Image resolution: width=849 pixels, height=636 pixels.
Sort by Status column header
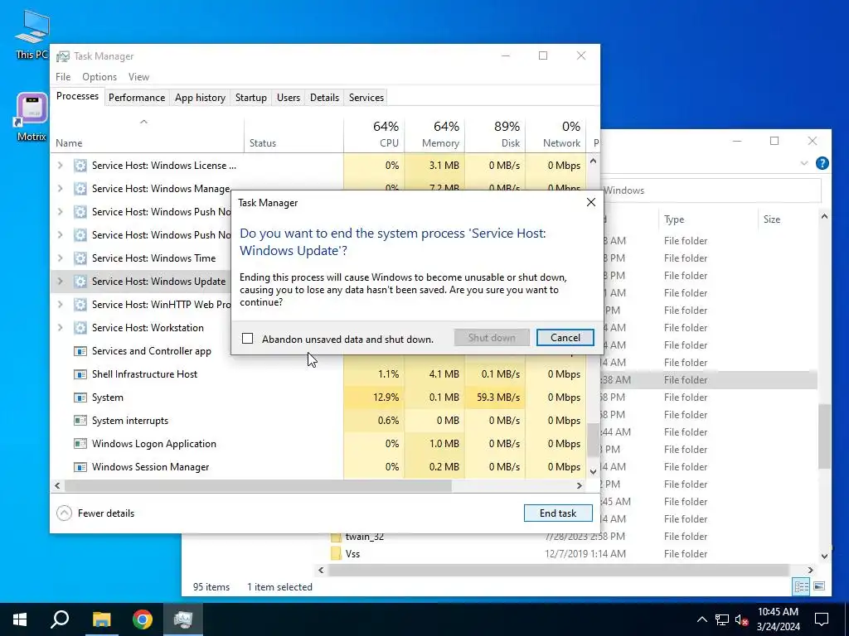point(294,134)
